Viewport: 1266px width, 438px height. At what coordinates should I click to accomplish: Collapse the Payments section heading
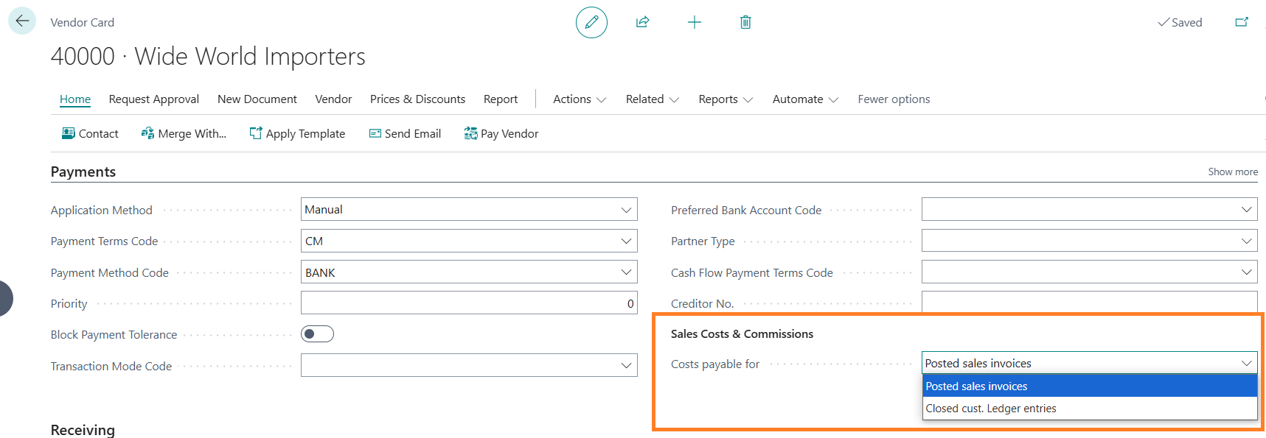[x=83, y=172]
